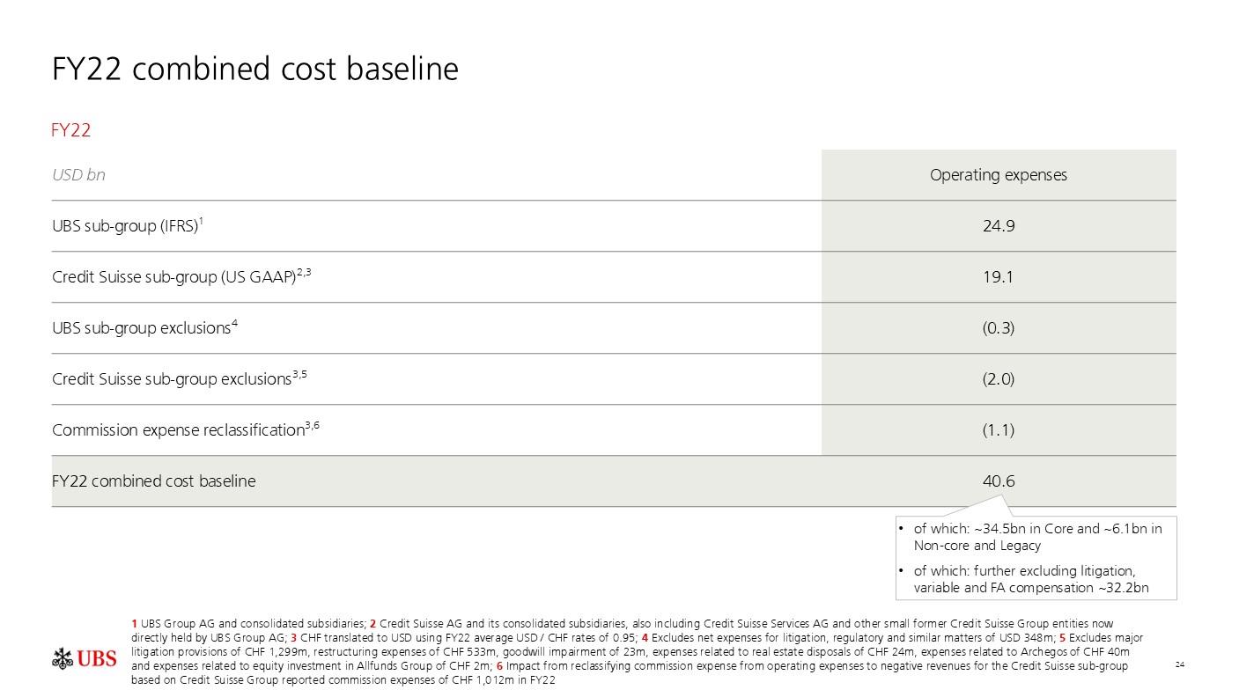This screenshot has width=1239, height=697.
Task: Select the (1.1) reclassification value
Action: [x=998, y=430]
